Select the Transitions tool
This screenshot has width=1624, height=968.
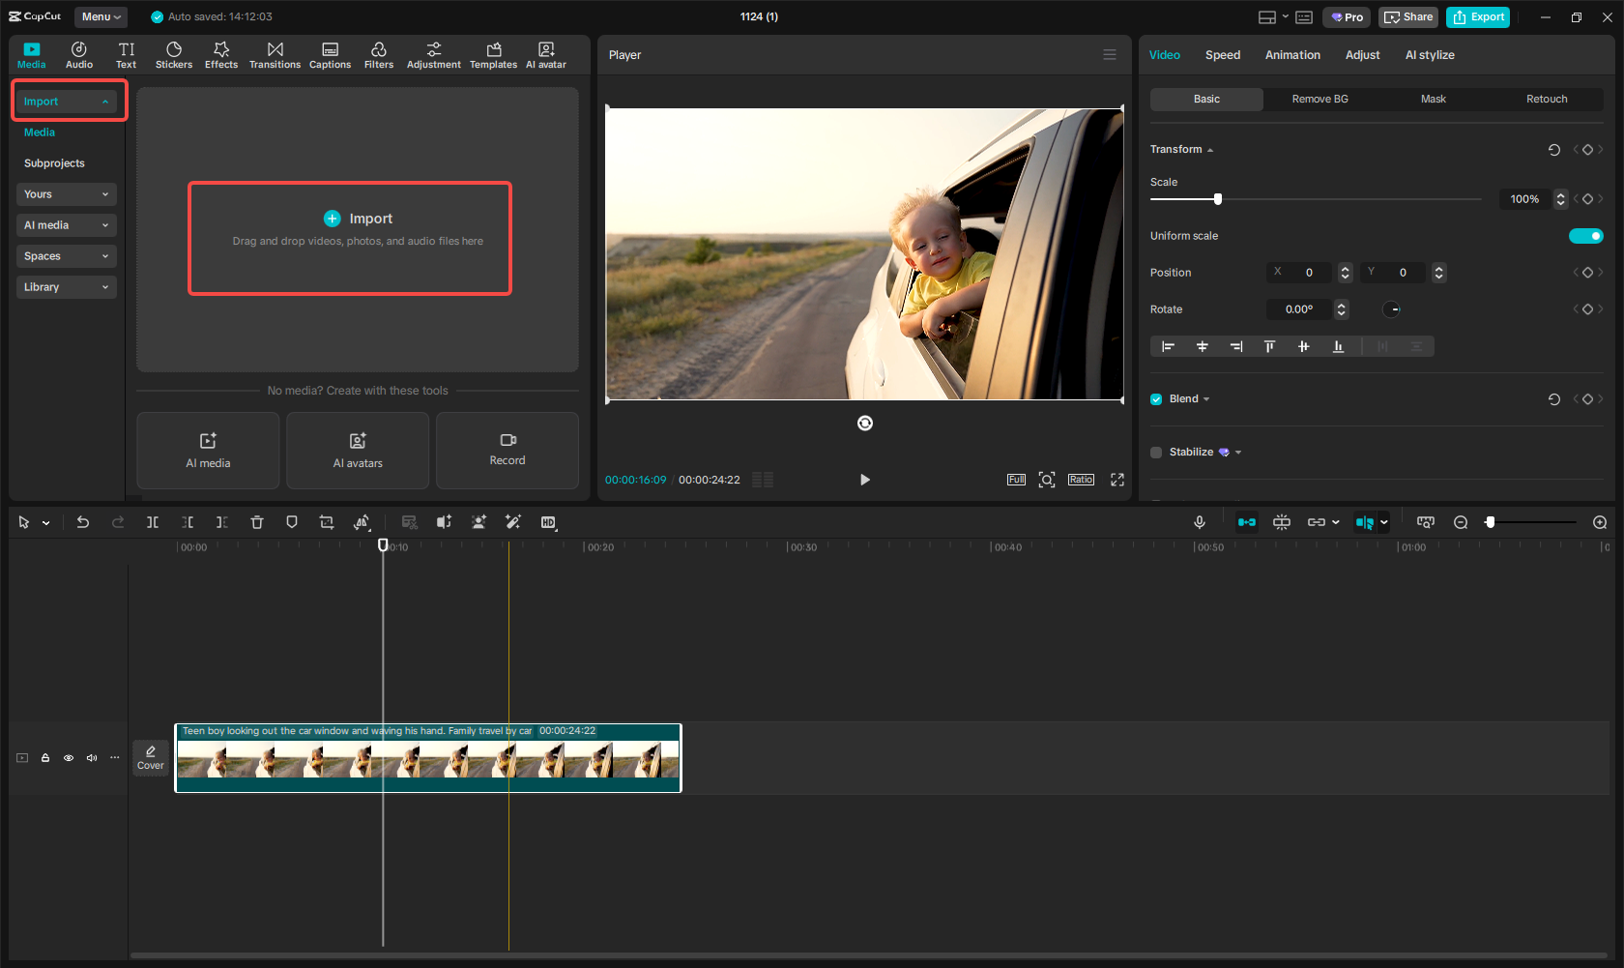[x=275, y=54]
